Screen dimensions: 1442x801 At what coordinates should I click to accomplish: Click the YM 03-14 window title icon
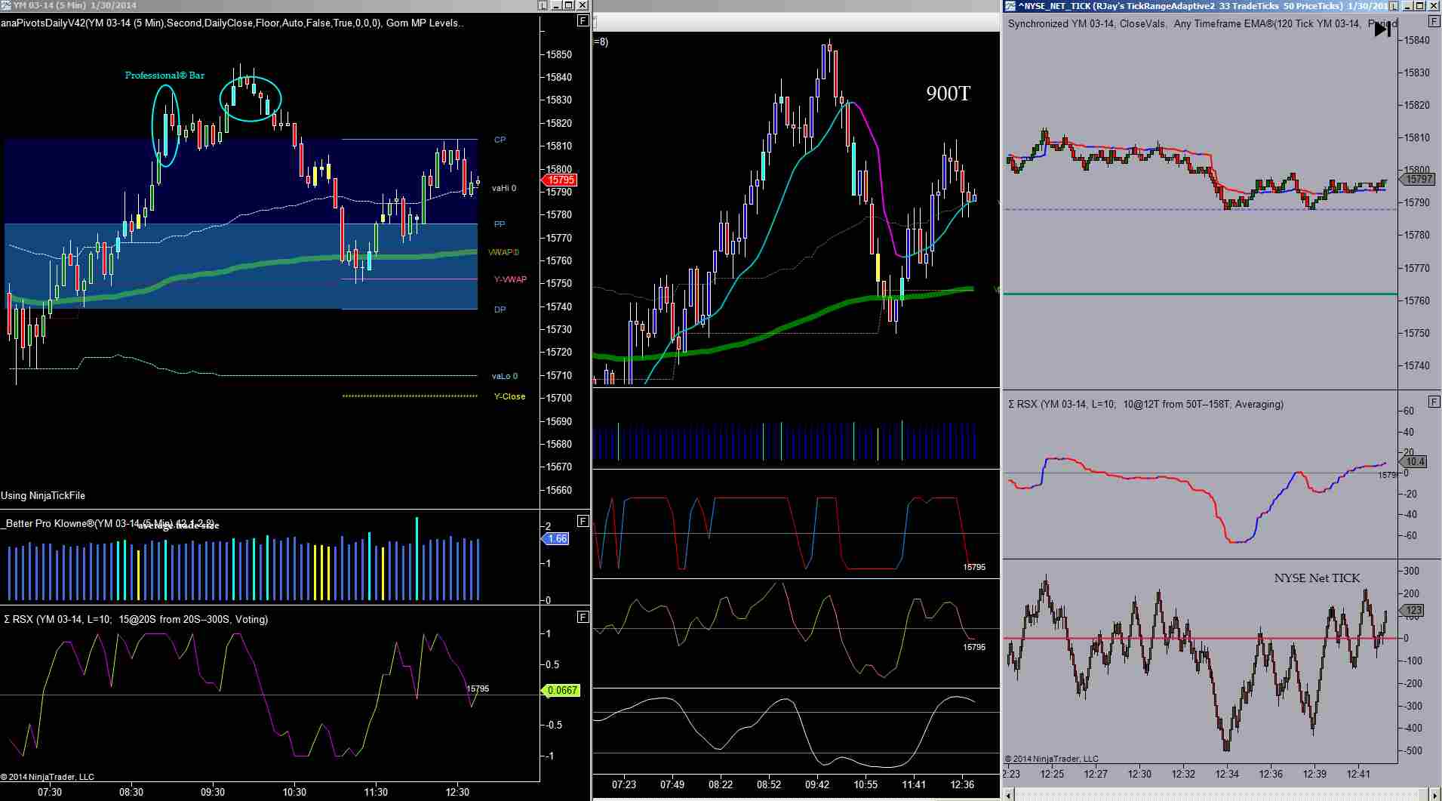[6, 5]
